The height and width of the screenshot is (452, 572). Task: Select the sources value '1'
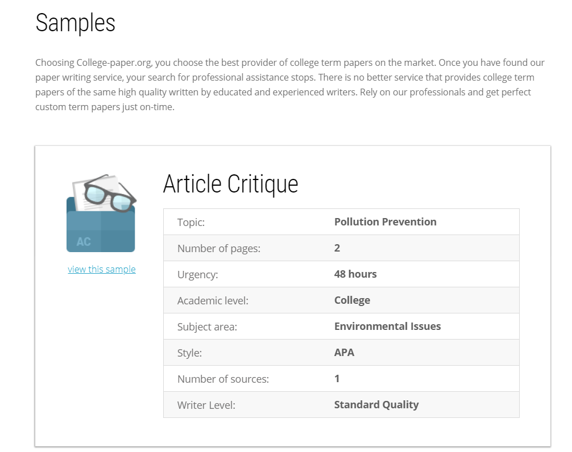[337, 378]
